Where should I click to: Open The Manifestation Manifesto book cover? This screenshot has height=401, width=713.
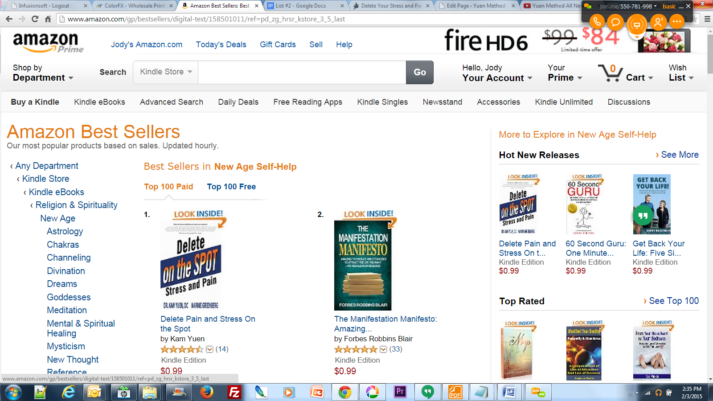(363, 265)
